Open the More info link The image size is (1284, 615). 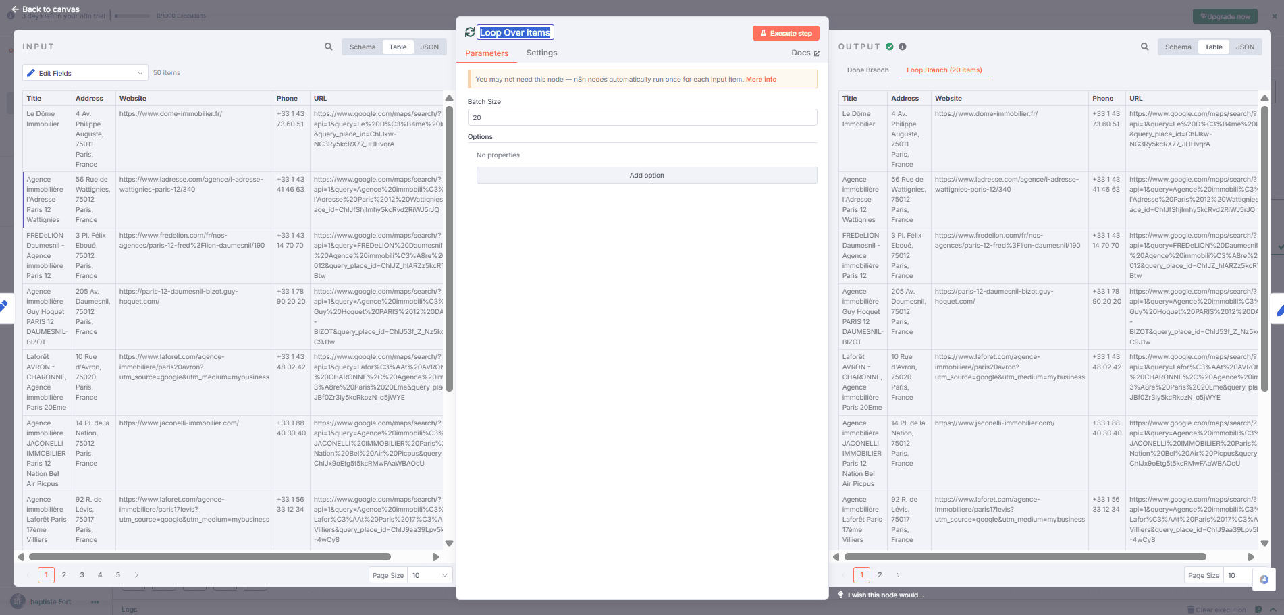click(761, 79)
